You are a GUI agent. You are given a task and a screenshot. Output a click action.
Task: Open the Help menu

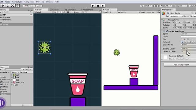coord(57,2)
